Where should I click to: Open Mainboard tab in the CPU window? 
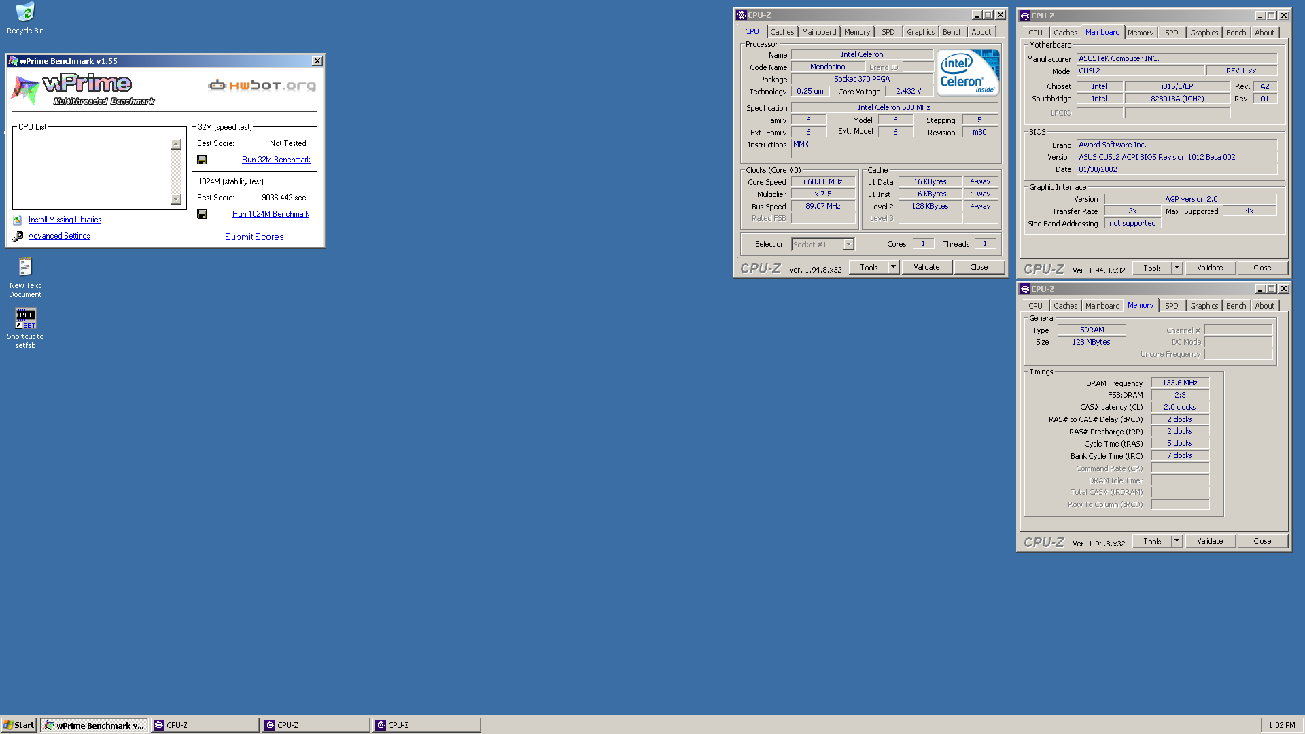pos(819,32)
